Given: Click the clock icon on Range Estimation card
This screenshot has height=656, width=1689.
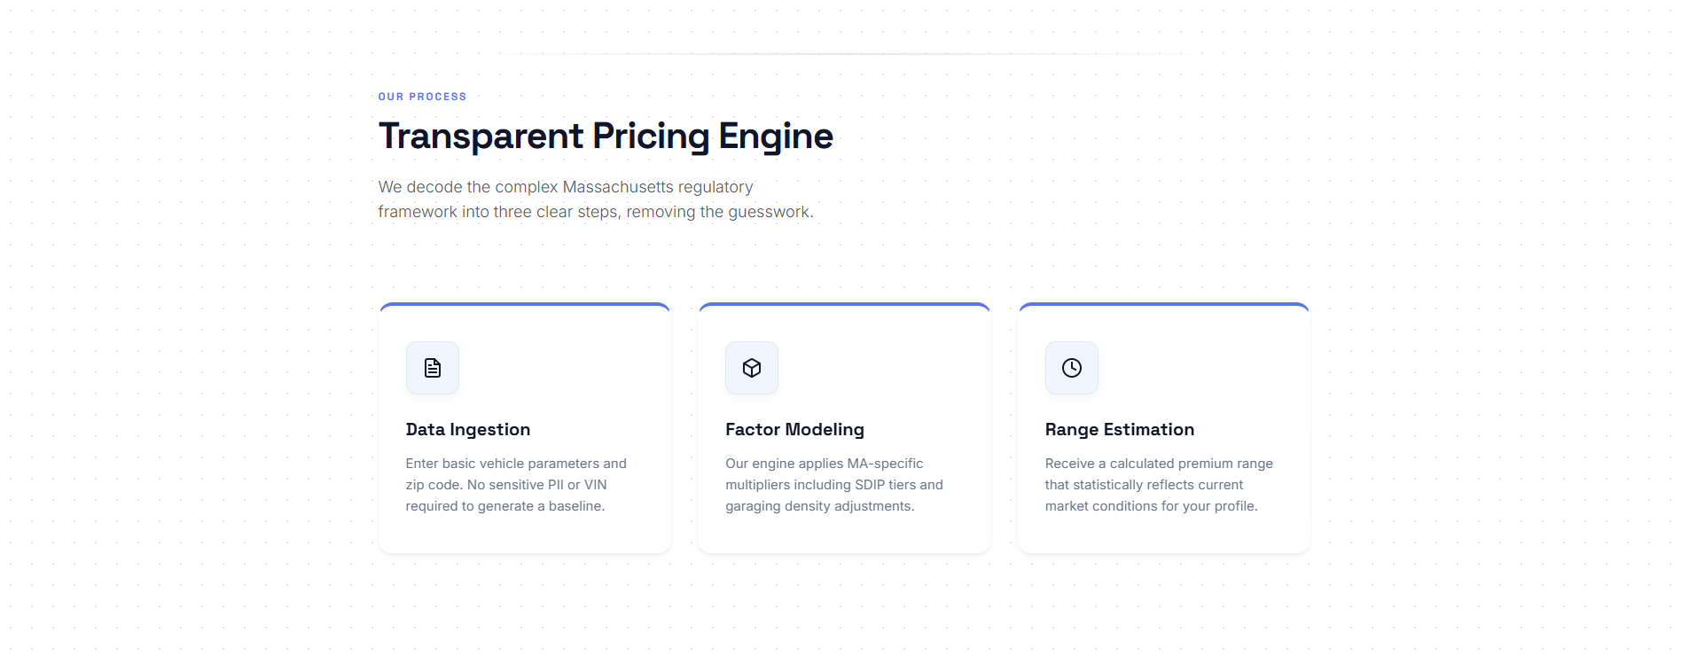Looking at the screenshot, I should tap(1071, 368).
